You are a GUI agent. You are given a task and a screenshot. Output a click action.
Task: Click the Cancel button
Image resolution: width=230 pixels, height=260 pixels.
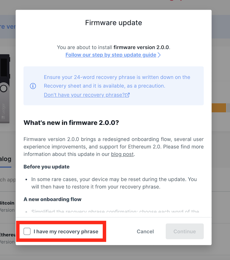[x=145, y=232]
